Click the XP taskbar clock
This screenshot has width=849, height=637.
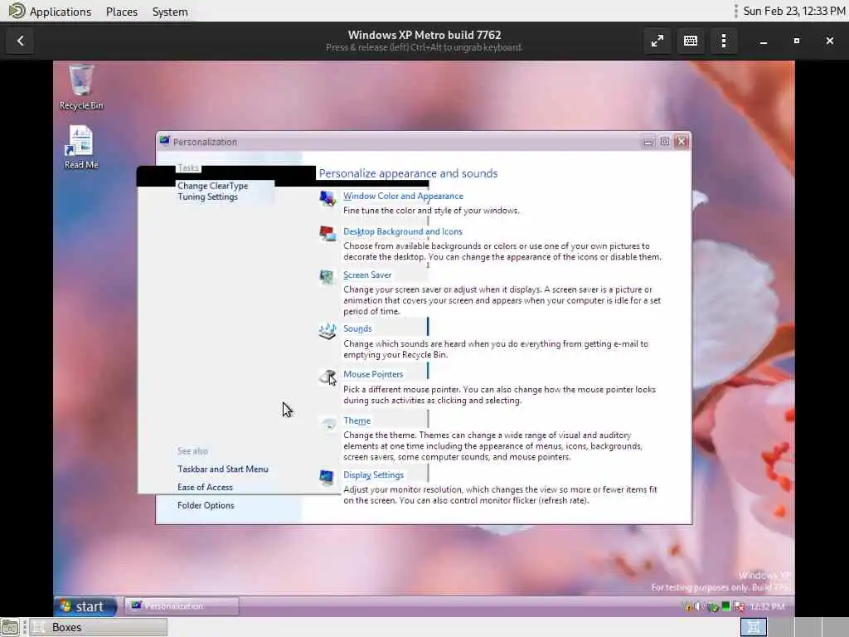tap(767, 606)
